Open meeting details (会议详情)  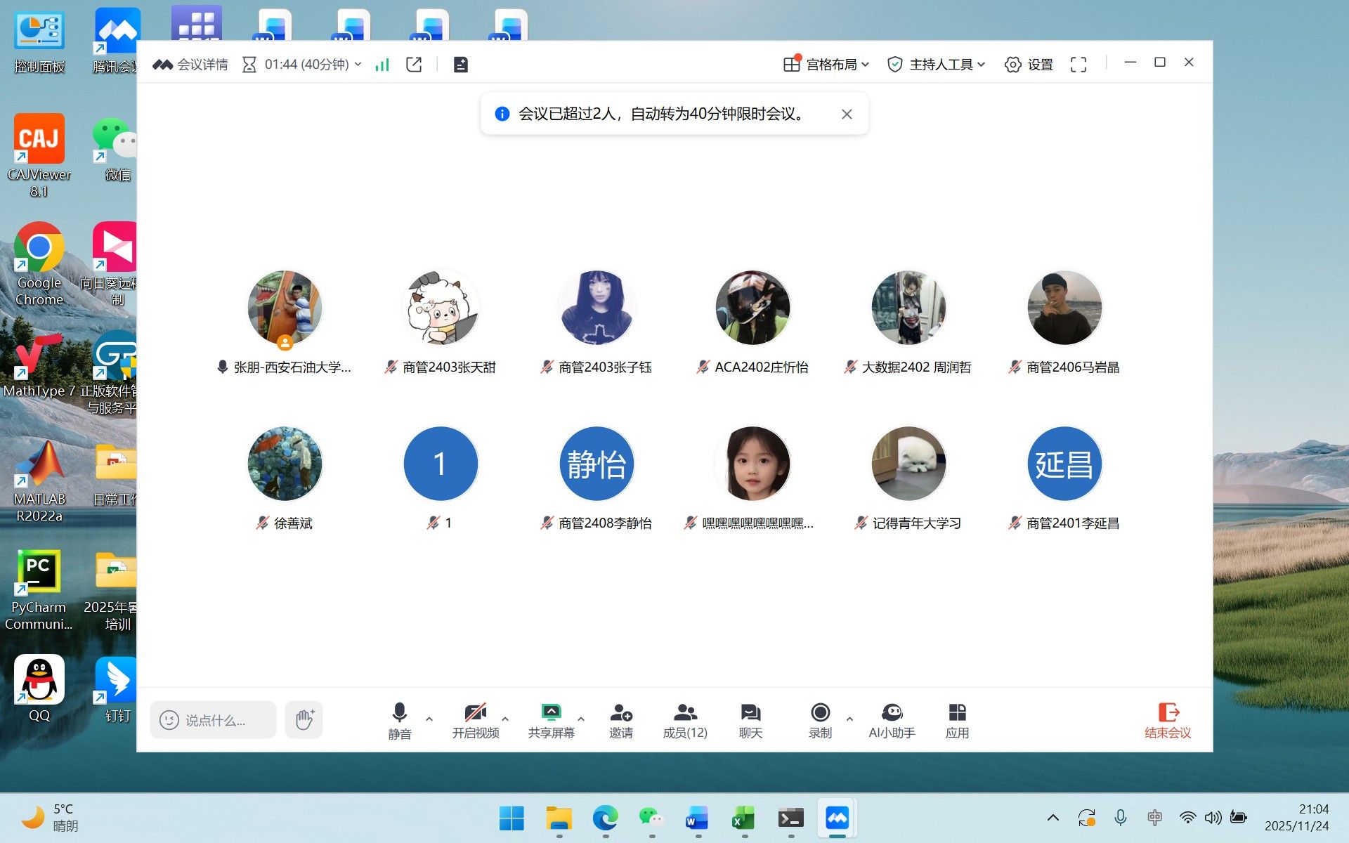coord(191,65)
